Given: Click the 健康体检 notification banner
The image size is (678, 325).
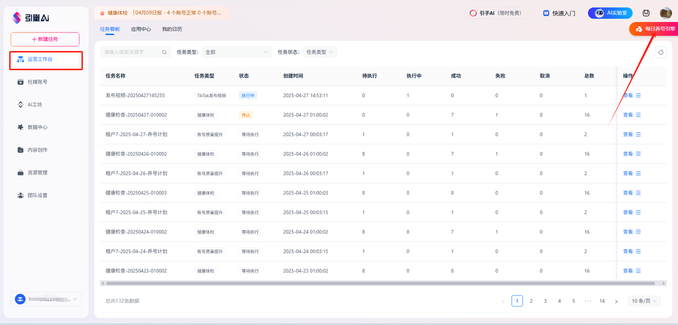Looking at the screenshot, I should 161,13.
